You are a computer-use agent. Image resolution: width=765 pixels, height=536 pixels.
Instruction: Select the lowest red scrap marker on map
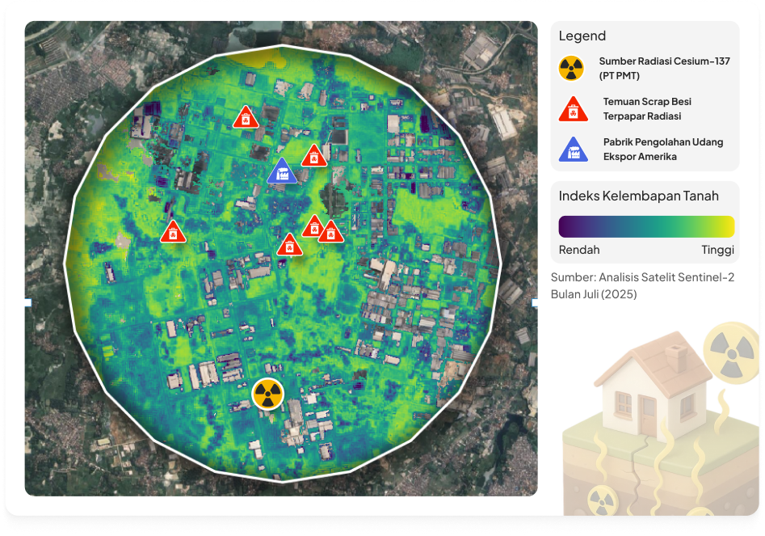[288, 245]
